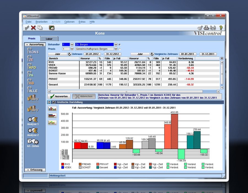248x193 pixels.
Task: Click the printer icon in the toolbar
Action: point(206,28)
